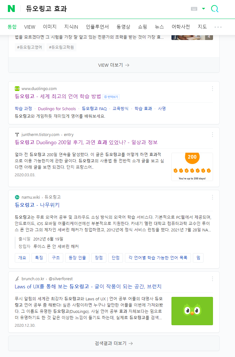
Task: Open 듀오링고 Duolingo 200일 후기 title
Action: [x=86, y=142]
